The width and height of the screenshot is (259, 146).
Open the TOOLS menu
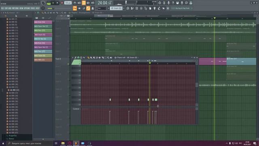click(33, 8)
